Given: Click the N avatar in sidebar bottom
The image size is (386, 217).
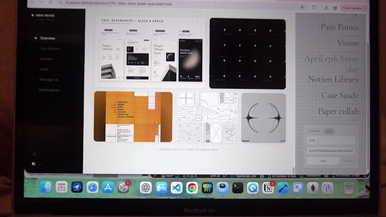Looking at the screenshot, I should 34,163.
